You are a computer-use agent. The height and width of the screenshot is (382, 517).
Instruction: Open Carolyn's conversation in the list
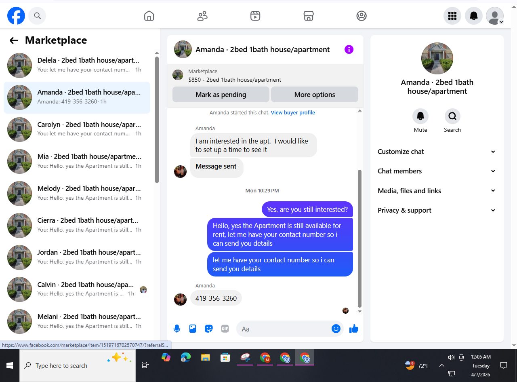[x=77, y=129]
